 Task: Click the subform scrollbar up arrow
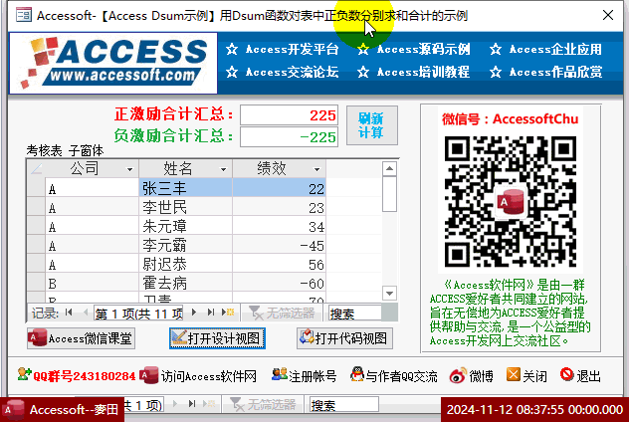[x=389, y=168]
